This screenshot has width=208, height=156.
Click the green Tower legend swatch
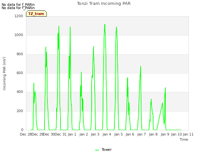coord(97,150)
